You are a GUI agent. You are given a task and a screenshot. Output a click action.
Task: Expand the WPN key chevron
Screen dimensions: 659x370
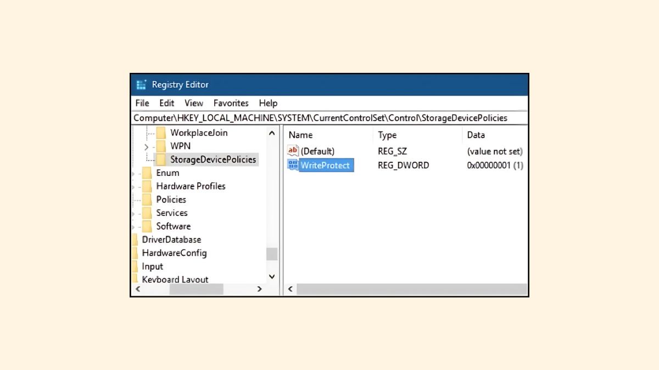point(146,146)
